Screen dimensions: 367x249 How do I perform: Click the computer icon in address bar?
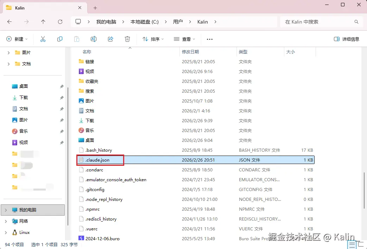tap(78, 22)
